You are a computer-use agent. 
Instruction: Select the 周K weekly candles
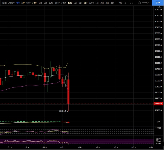point(112,3)
